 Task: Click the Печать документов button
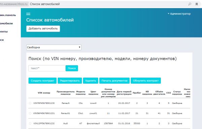coord(114,81)
